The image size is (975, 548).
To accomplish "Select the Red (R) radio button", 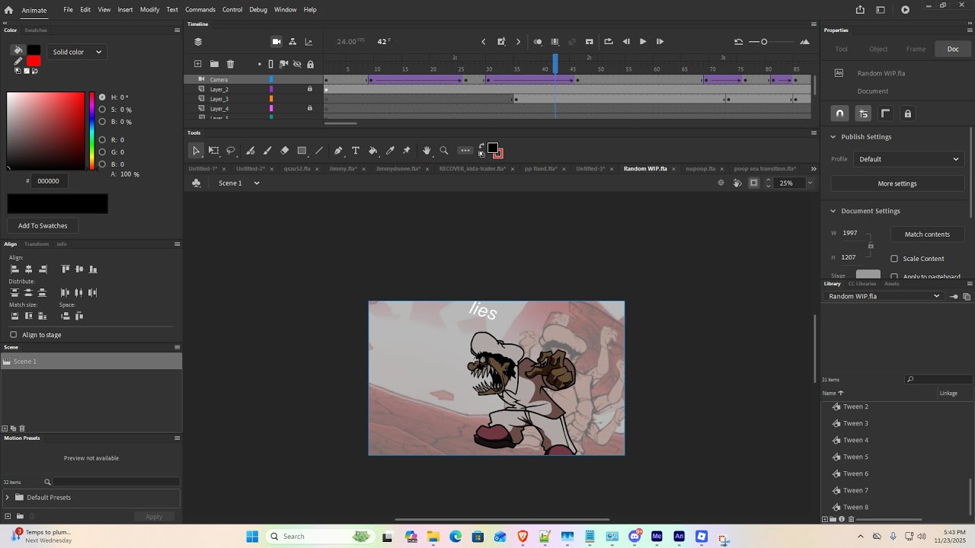I will (103, 140).
